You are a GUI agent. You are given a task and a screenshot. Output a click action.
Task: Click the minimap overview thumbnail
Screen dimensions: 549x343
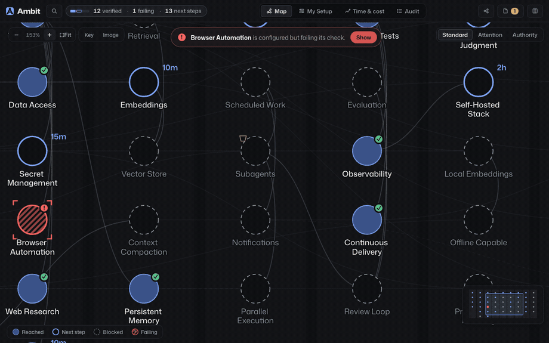point(503,304)
